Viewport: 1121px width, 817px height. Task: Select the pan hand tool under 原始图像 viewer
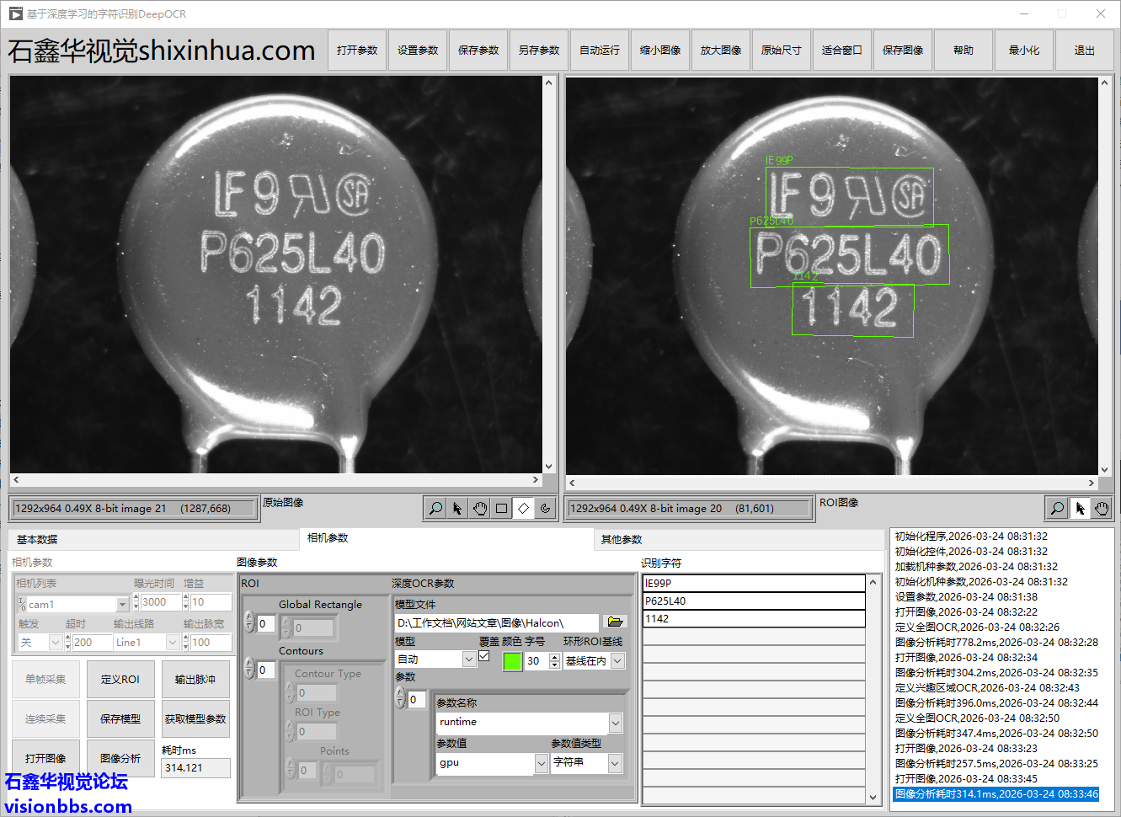(479, 508)
